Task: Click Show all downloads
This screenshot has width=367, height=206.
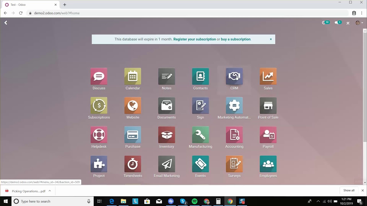Action: click(x=349, y=190)
